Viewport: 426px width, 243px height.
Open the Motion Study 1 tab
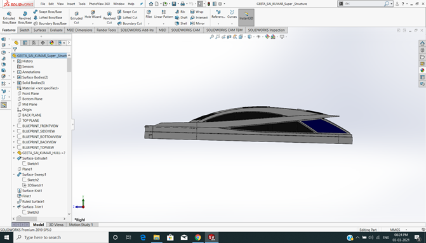coord(81,225)
